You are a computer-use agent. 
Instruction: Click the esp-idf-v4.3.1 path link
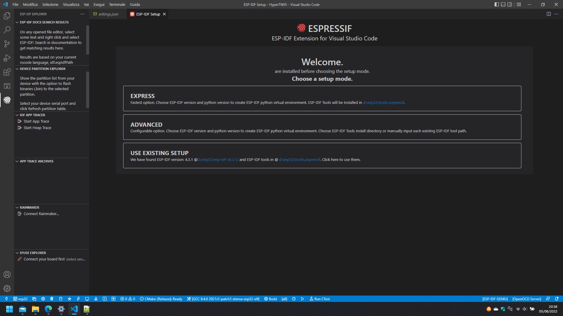point(218,160)
